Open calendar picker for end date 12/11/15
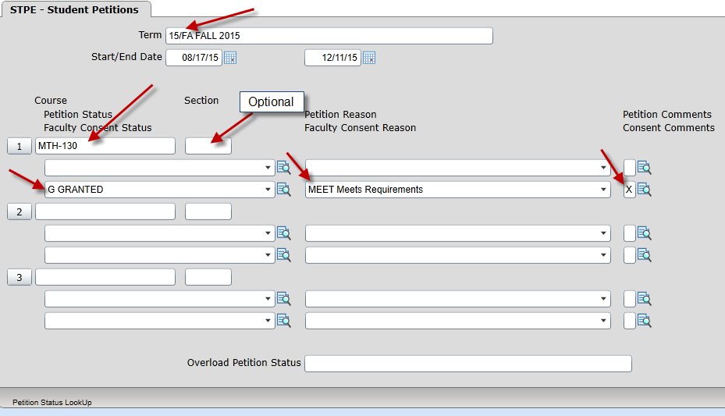 pyautogui.click(x=369, y=58)
